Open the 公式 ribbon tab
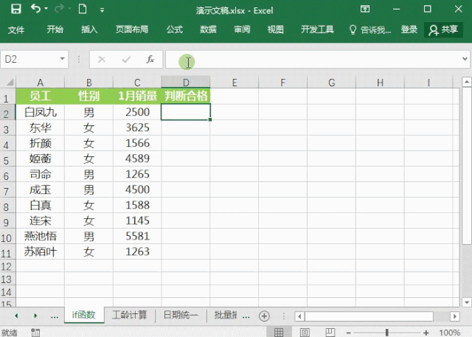The image size is (472, 337). (175, 29)
